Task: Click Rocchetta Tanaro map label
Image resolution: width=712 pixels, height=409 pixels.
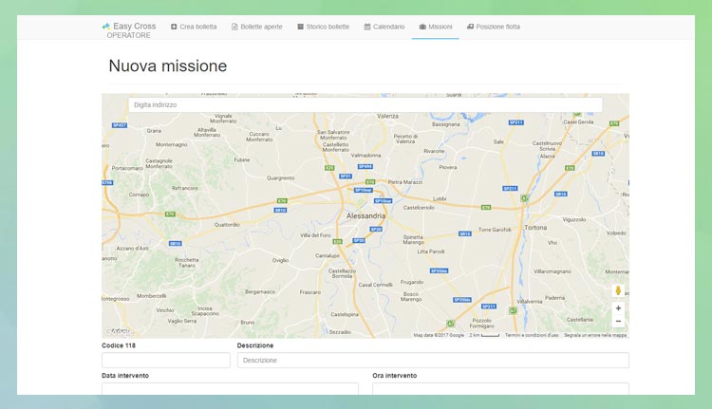Action: 187,262
